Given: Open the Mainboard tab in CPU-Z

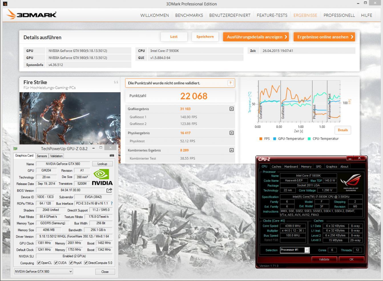Looking at the screenshot, I should (x=291, y=166).
